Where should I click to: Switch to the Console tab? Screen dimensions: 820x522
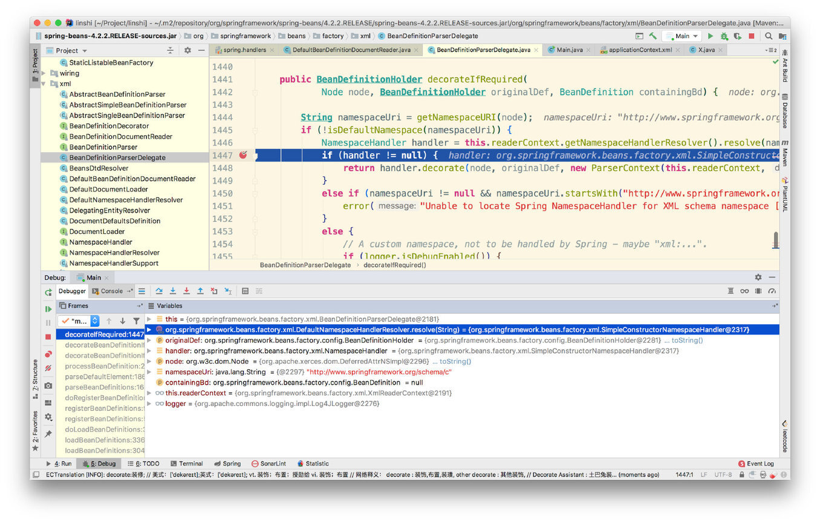click(111, 291)
